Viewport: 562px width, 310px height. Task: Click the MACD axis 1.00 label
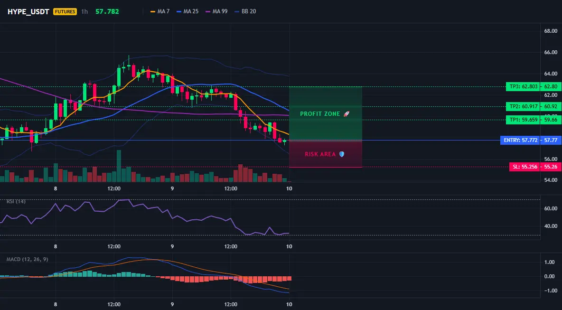click(x=550, y=263)
